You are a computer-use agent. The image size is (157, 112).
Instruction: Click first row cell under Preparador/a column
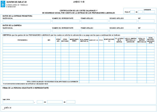(x=22, y=45)
